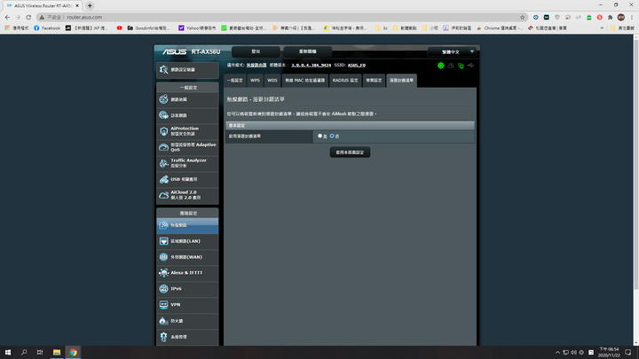Open the language dropdown in the router header
The height and width of the screenshot is (359, 639).
(452, 51)
